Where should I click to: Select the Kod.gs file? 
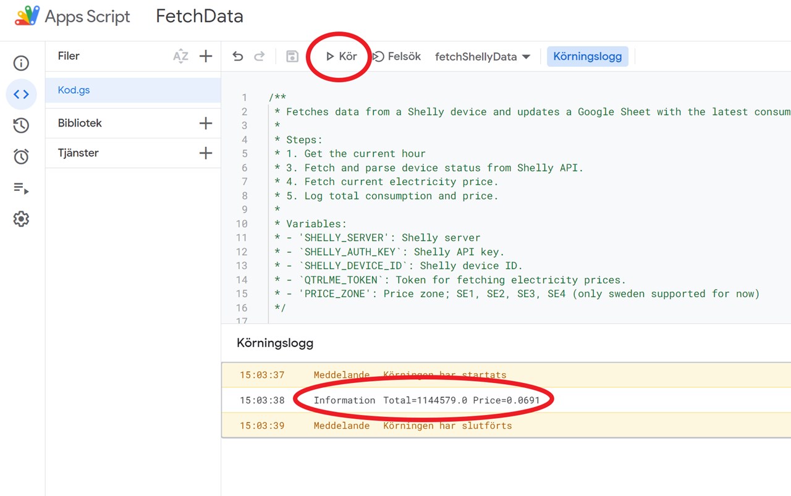[74, 90]
